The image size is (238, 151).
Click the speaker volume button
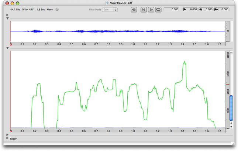pyautogui.click(x=134, y=10)
